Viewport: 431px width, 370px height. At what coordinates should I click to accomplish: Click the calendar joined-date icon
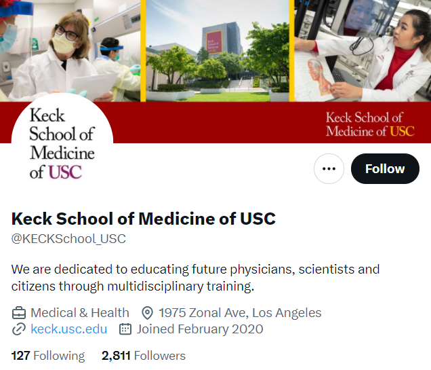tap(125, 330)
